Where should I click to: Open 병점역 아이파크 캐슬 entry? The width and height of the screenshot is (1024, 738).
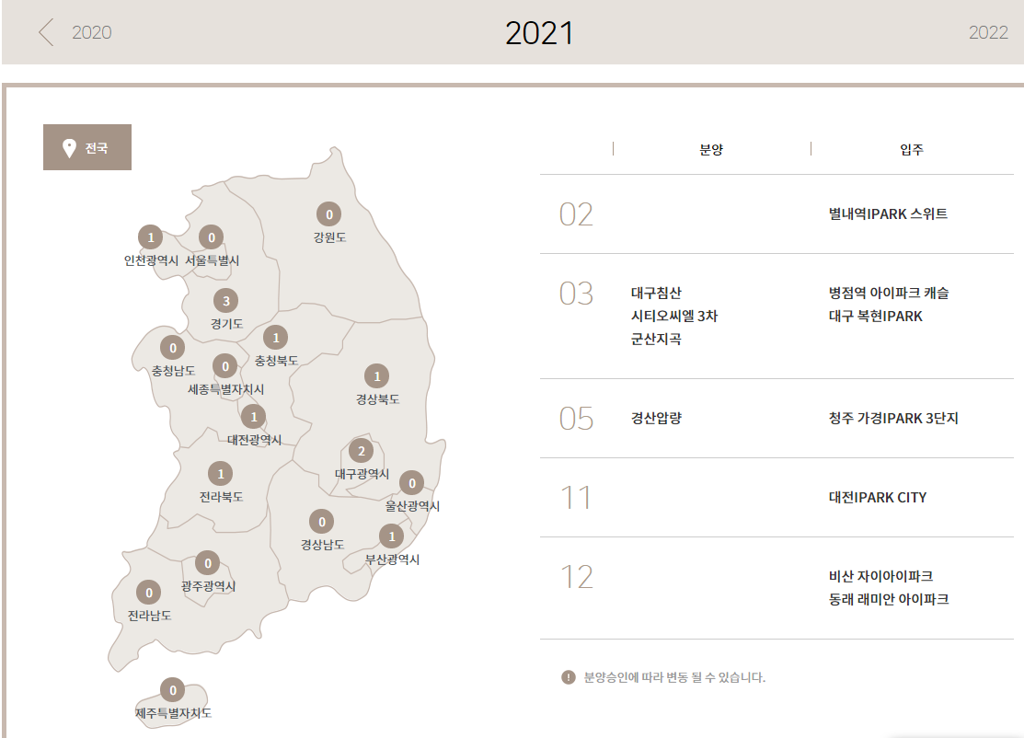point(889,293)
